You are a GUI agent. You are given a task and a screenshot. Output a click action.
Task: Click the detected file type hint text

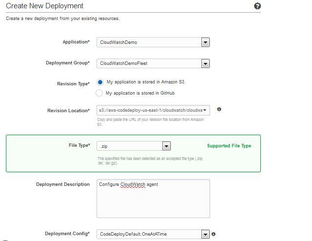click(x=151, y=161)
